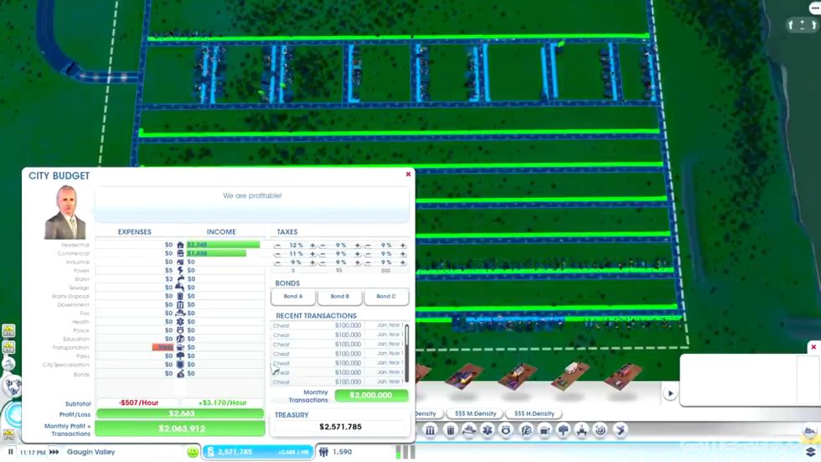The width and height of the screenshot is (821, 462).
Task: Take out Bond A
Action: pyautogui.click(x=293, y=297)
